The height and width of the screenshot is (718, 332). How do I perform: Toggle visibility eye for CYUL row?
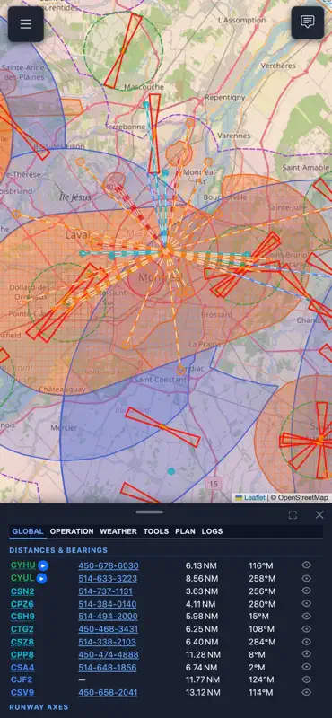pyautogui.click(x=307, y=578)
